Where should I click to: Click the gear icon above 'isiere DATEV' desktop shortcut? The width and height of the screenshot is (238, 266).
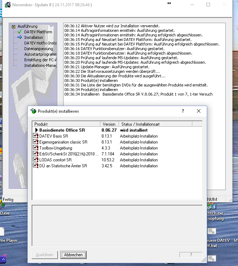click(211, 231)
